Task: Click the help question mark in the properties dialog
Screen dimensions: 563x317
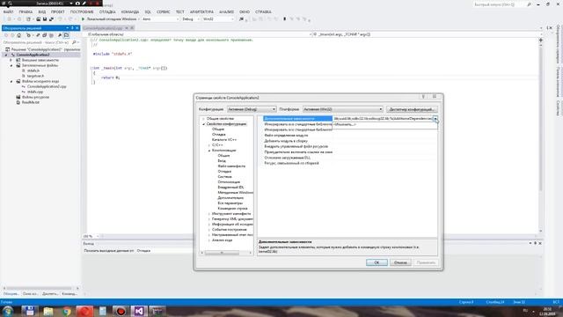Action: click(423, 97)
